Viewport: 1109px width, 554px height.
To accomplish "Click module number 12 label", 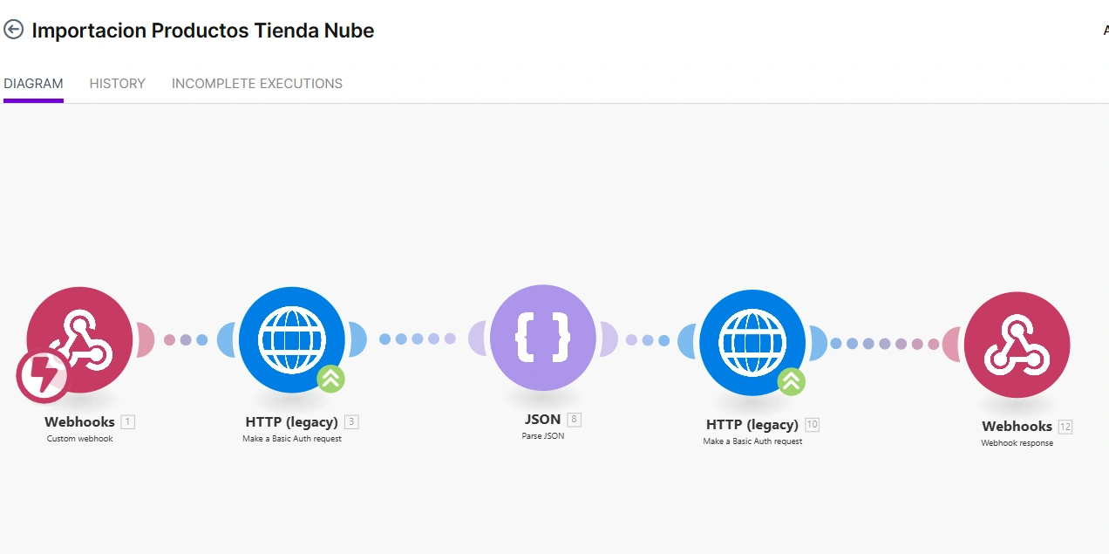I will [1065, 427].
